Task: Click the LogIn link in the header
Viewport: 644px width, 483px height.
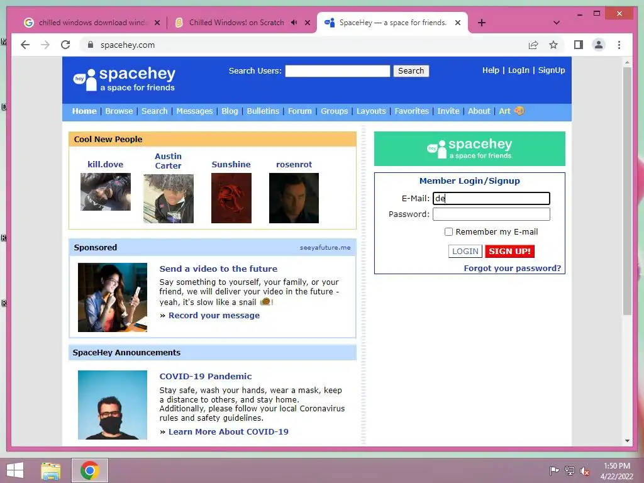Action: pos(519,70)
